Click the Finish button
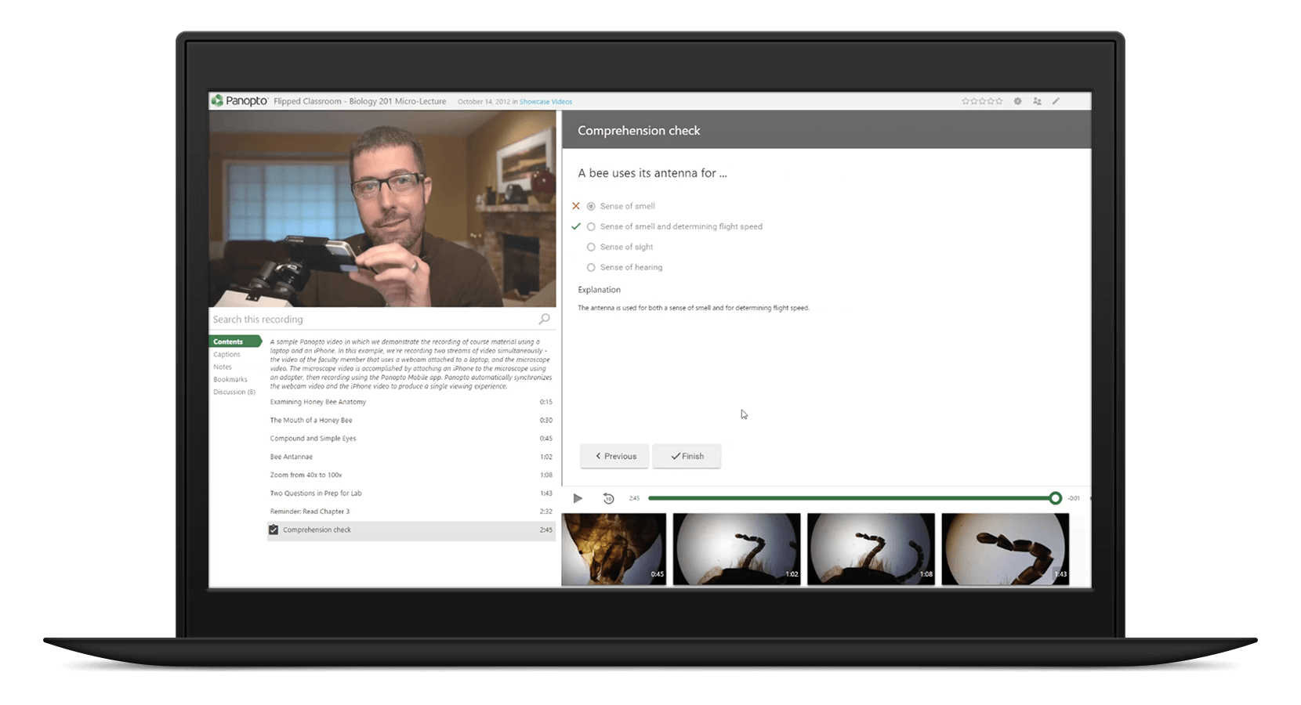The width and height of the screenshot is (1301, 705). tap(687, 456)
